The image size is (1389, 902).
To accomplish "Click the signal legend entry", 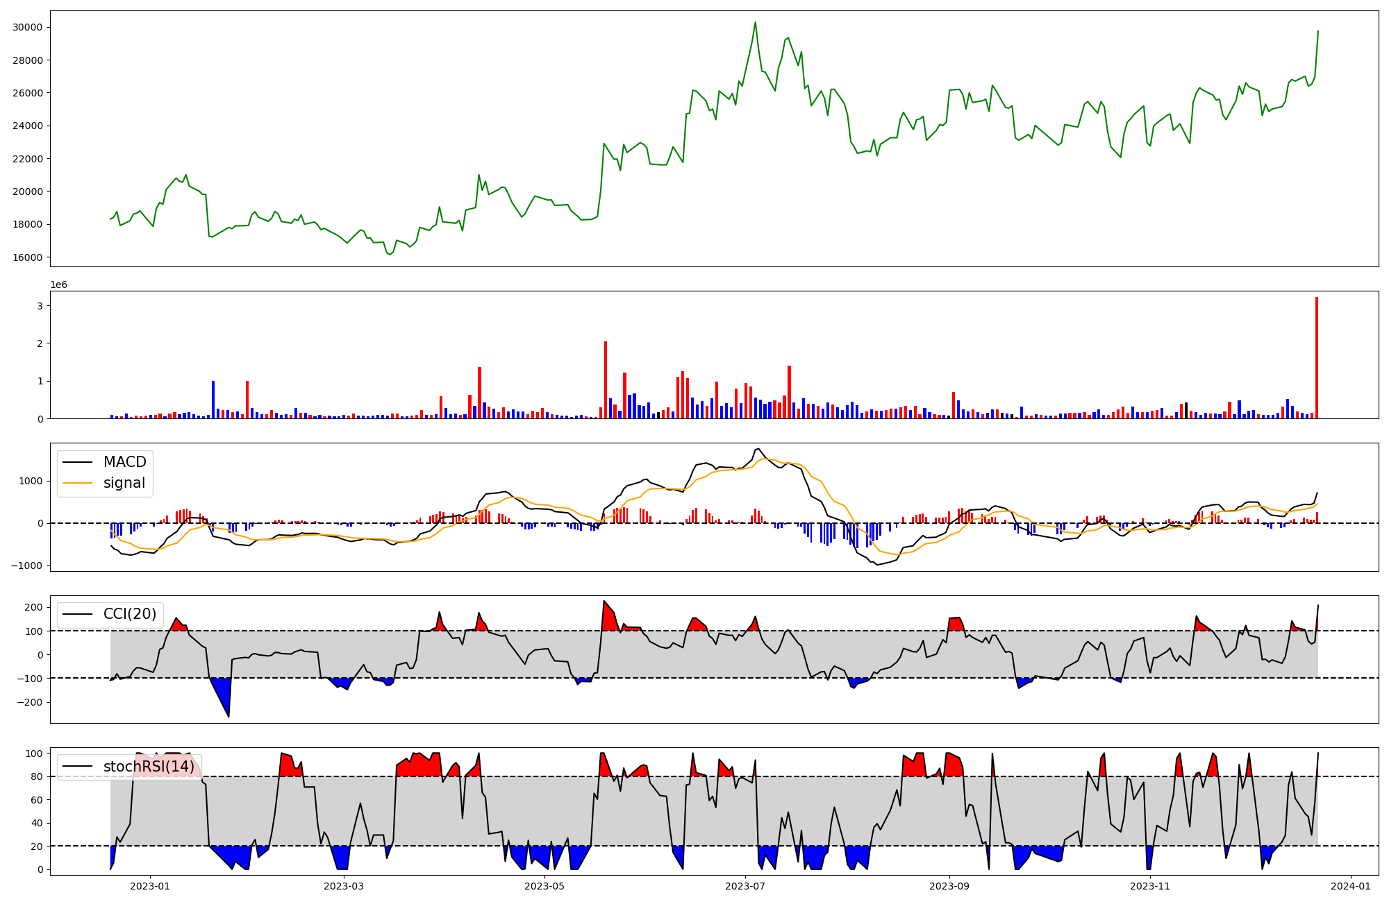I will [124, 483].
